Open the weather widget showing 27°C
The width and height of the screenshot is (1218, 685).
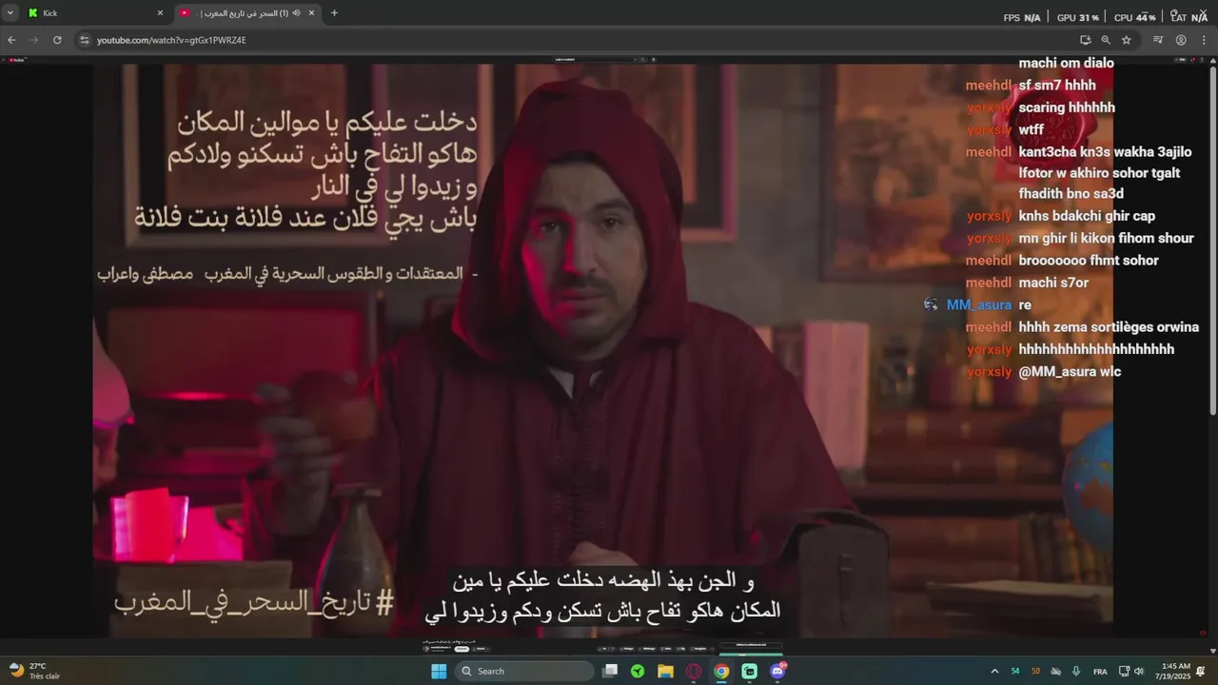pyautogui.click(x=36, y=671)
